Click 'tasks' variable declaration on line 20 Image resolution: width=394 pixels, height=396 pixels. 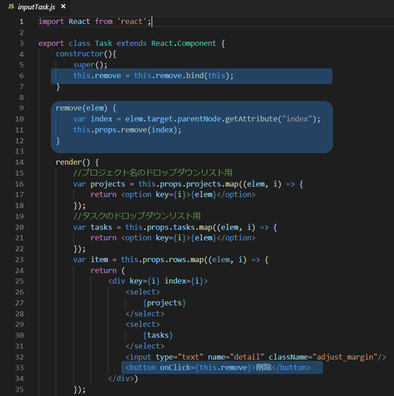pyautogui.click(x=101, y=227)
